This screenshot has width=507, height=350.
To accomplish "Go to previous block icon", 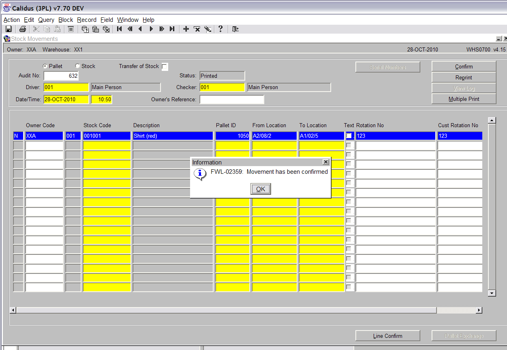I will (x=130, y=29).
